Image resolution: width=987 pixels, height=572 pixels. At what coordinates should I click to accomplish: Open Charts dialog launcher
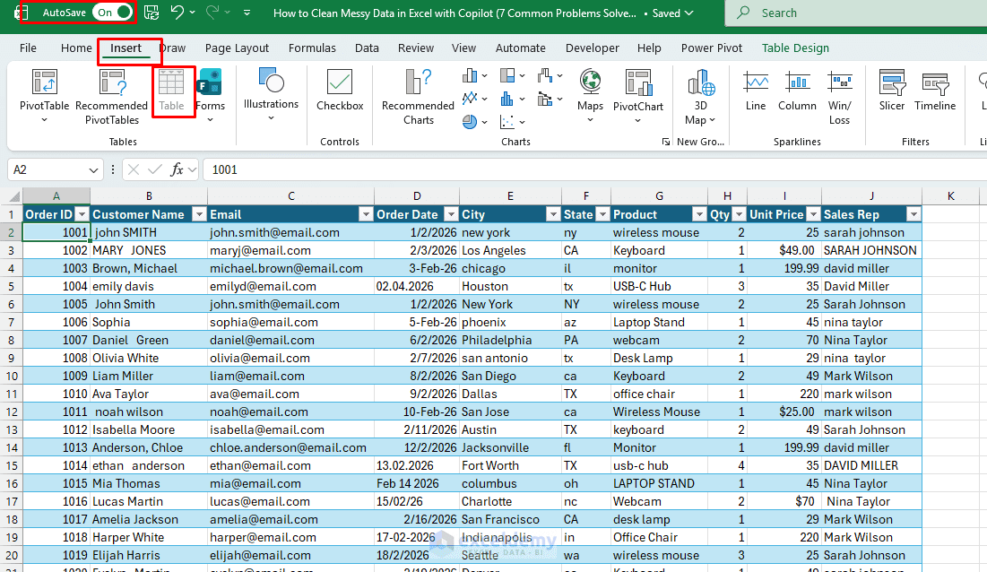coord(665,143)
